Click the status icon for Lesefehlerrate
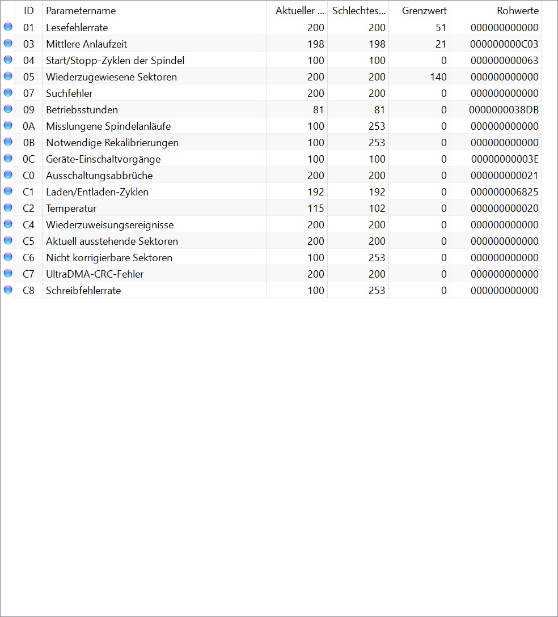This screenshot has height=617, width=558. [8, 27]
